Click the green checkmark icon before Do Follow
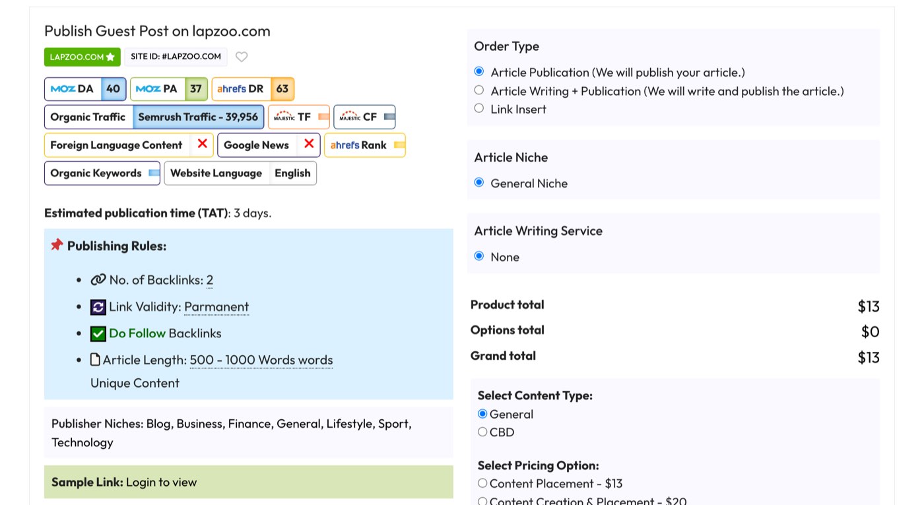Image resolution: width=924 pixels, height=505 pixels. pyautogui.click(x=98, y=333)
